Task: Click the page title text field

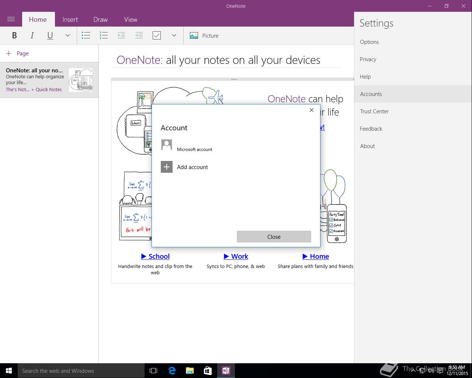Action: pyautogui.click(x=226, y=60)
